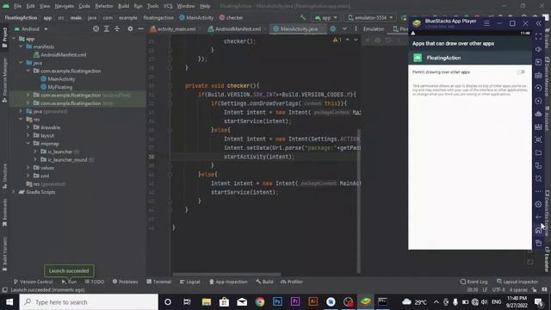Click Windows taskbar search box
Screen dimensions: 551x310
[x=89, y=302]
